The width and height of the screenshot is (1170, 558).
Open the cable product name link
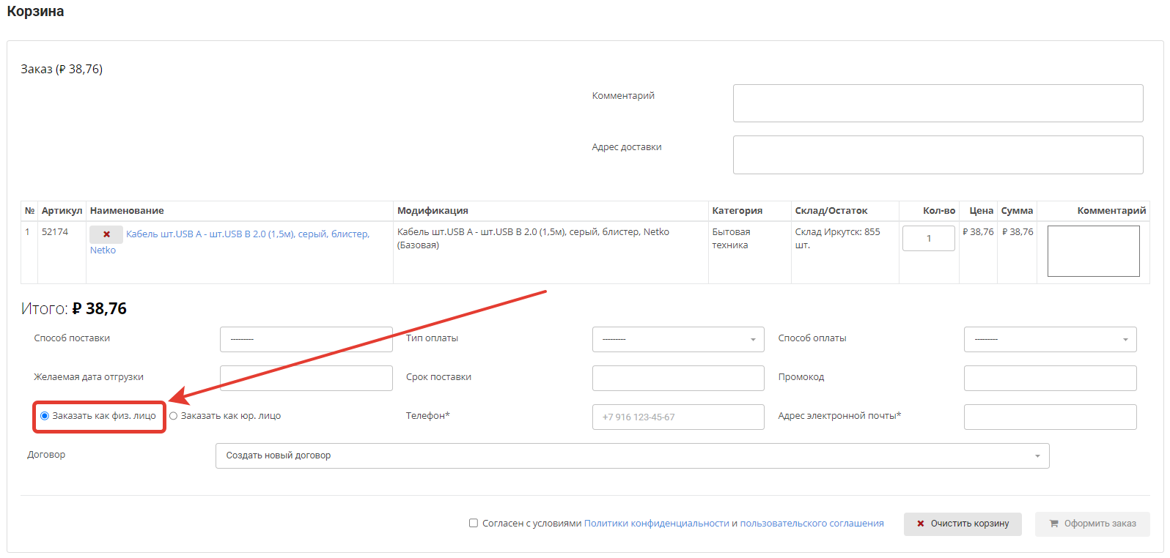pyautogui.click(x=247, y=234)
